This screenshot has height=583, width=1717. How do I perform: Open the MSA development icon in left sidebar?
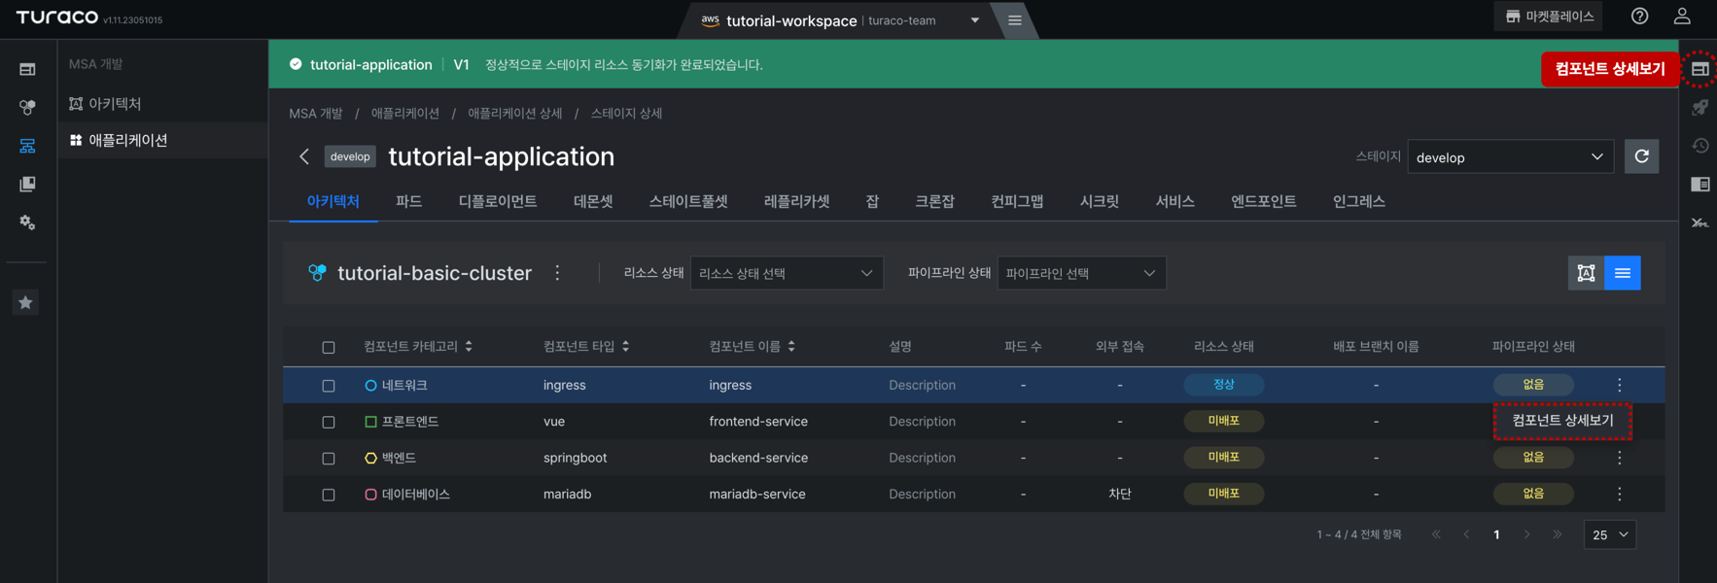pyautogui.click(x=27, y=146)
